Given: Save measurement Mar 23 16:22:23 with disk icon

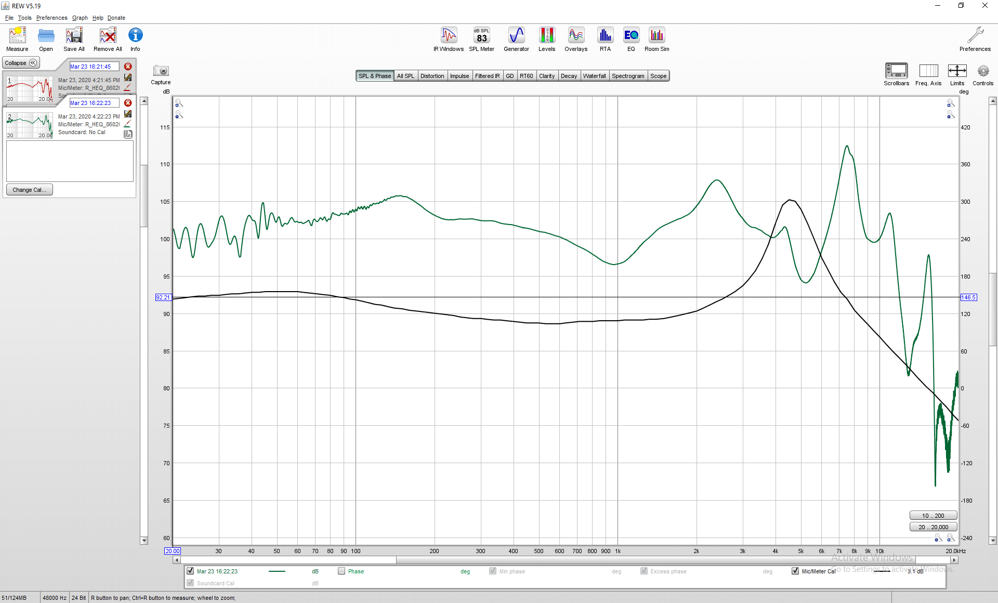Looking at the screenshot, I should tap(128, 114).
